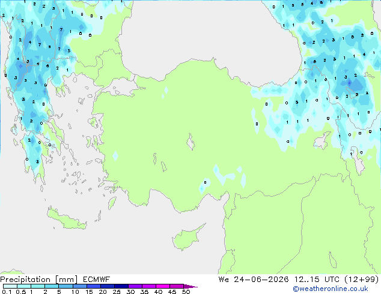Click the 20–25 mm legend color swatch

[x=107, y=286]
